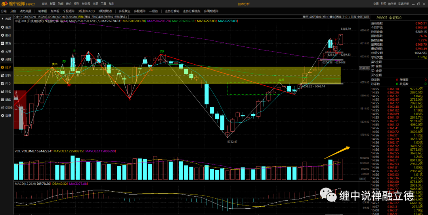Open 自选 watchlist in sidebar
This screenshot has height=215, width=428.
click(x=7, y=27)
